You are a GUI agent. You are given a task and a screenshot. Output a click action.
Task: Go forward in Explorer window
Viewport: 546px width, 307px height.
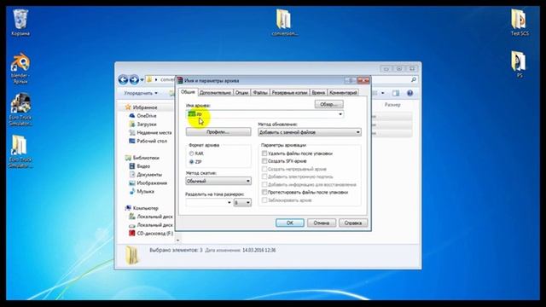(x=134, y=80)
